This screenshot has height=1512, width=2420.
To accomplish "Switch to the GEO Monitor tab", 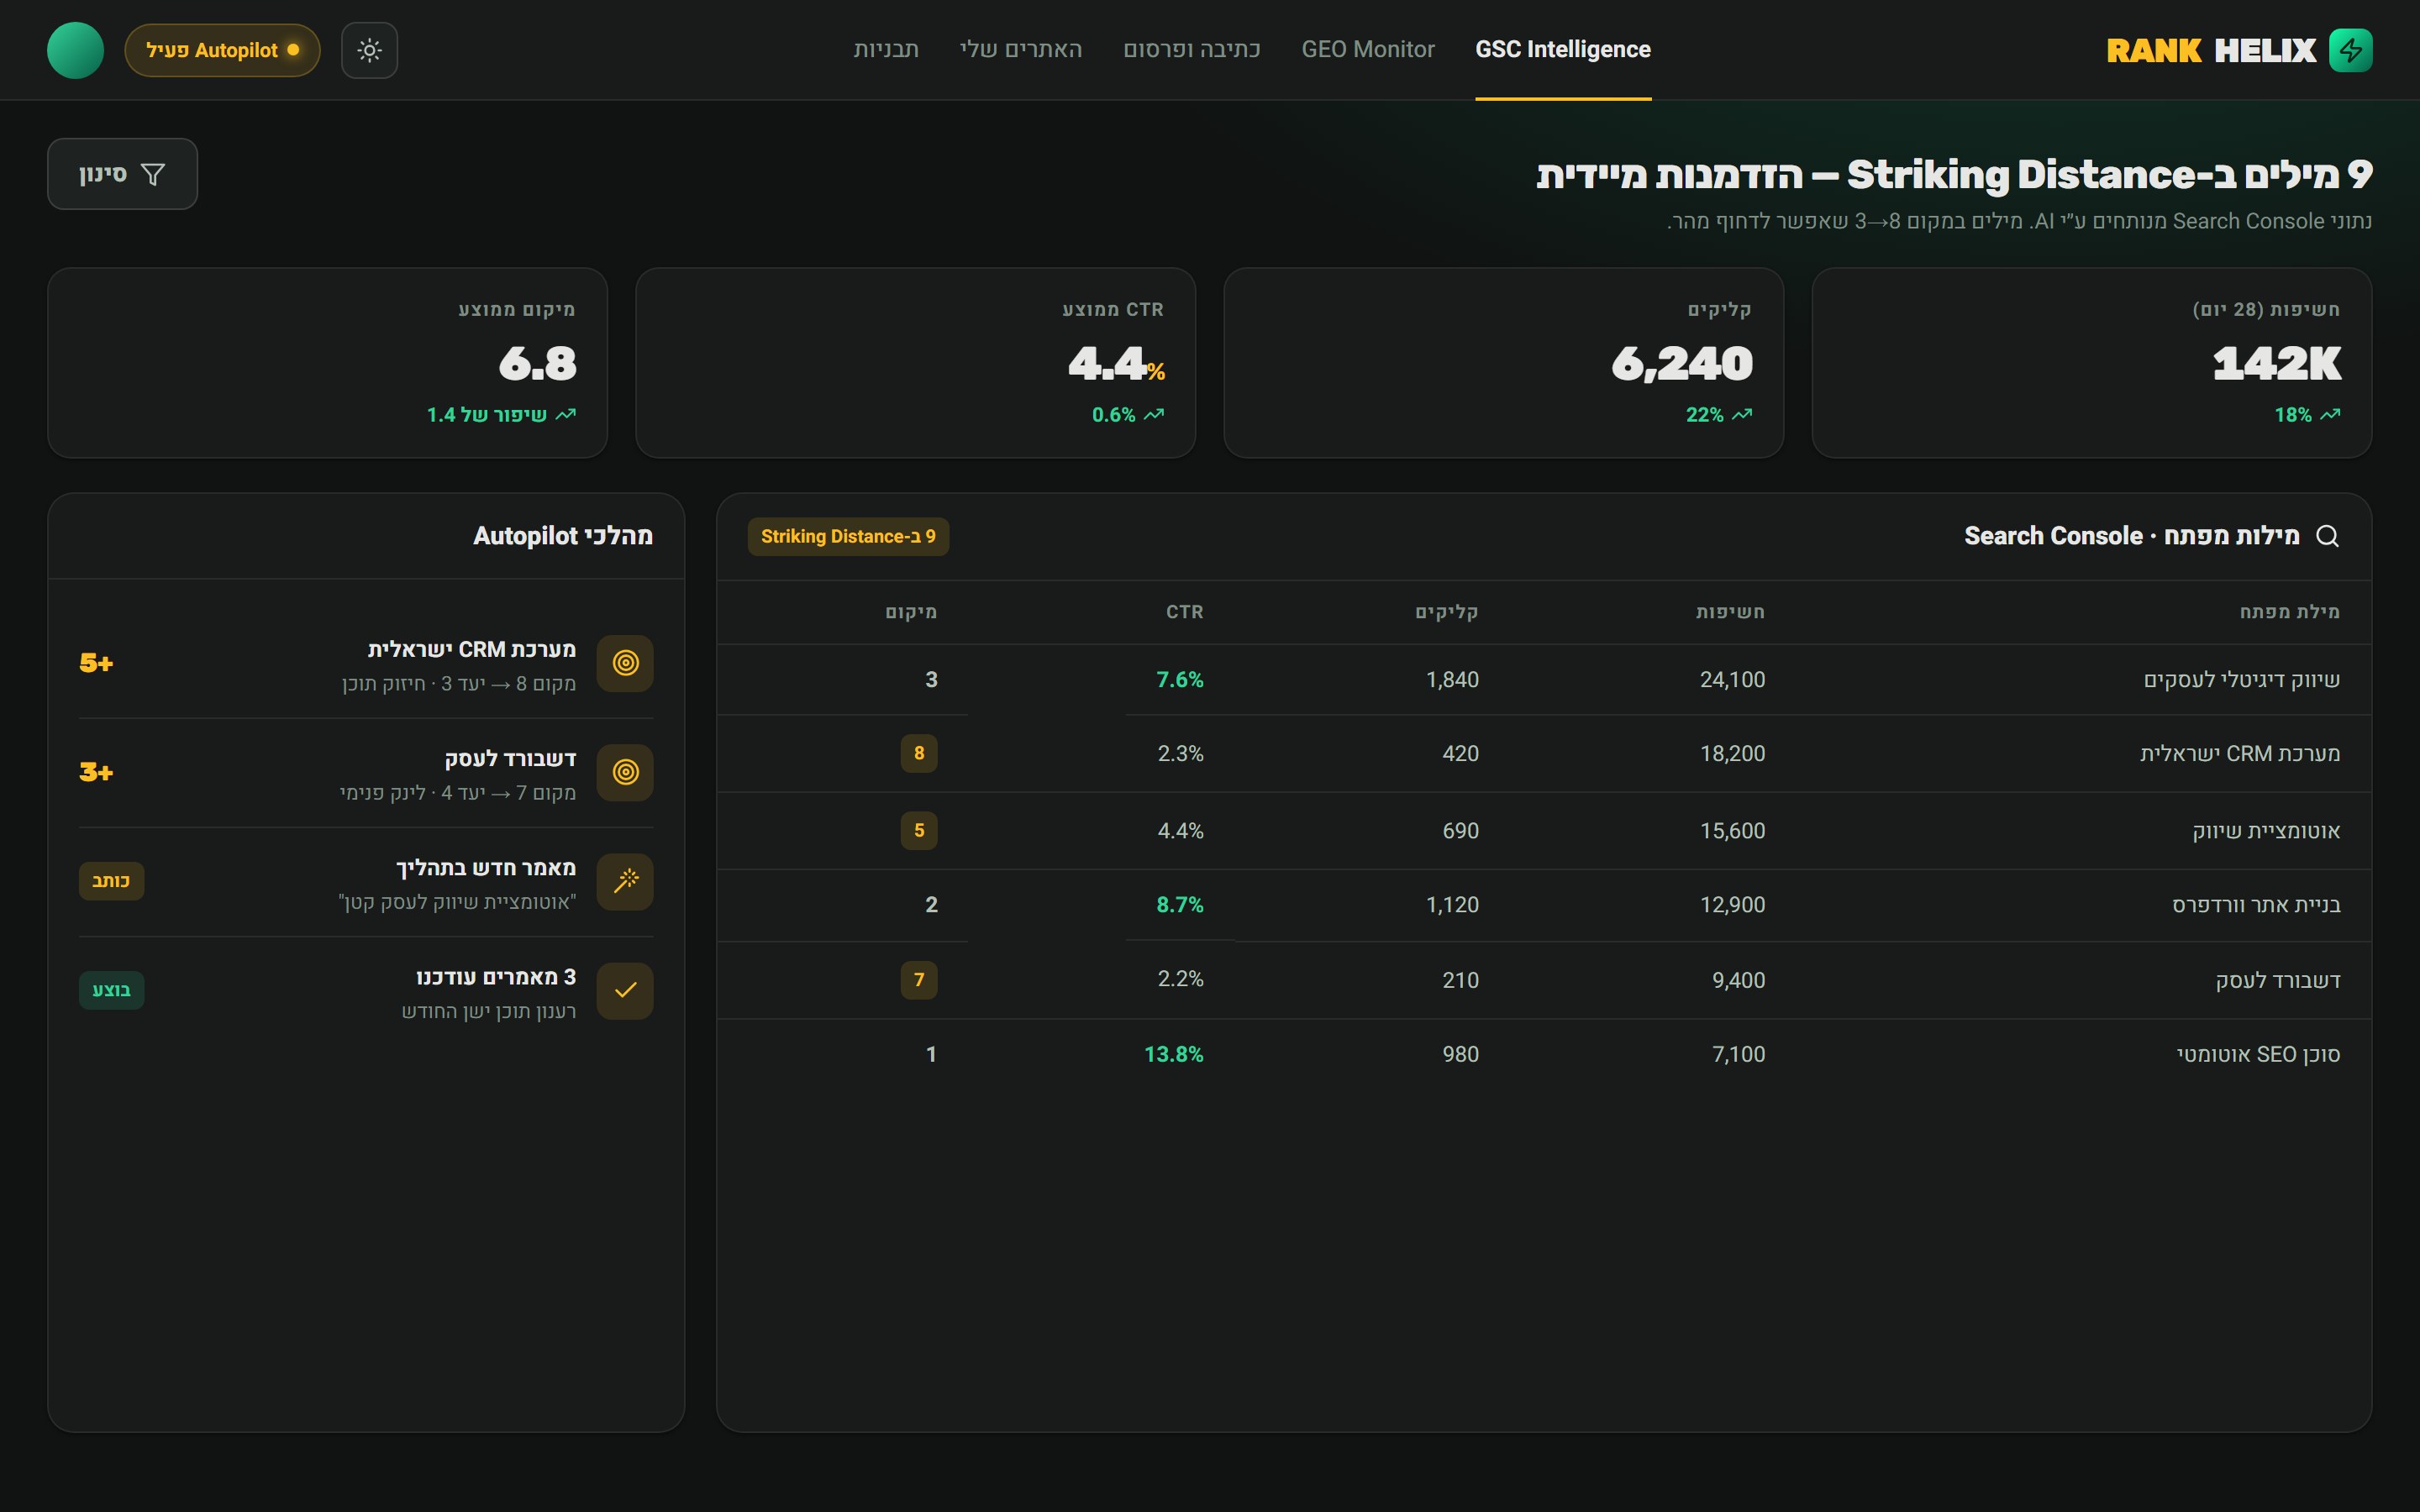I will coord(1368,49).
